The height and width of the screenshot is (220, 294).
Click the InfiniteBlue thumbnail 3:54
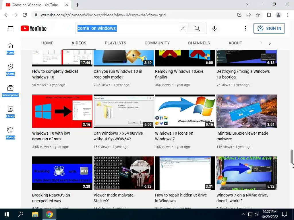(x=247, y=111)
